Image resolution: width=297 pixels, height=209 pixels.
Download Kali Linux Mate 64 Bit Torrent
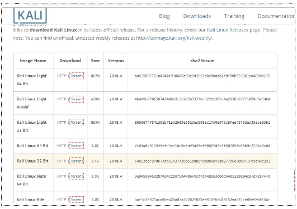(77, 176)
